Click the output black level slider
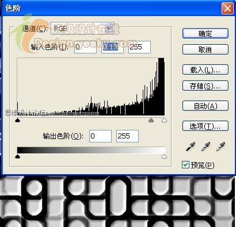236x227 pixels. (x=17, y=156)
